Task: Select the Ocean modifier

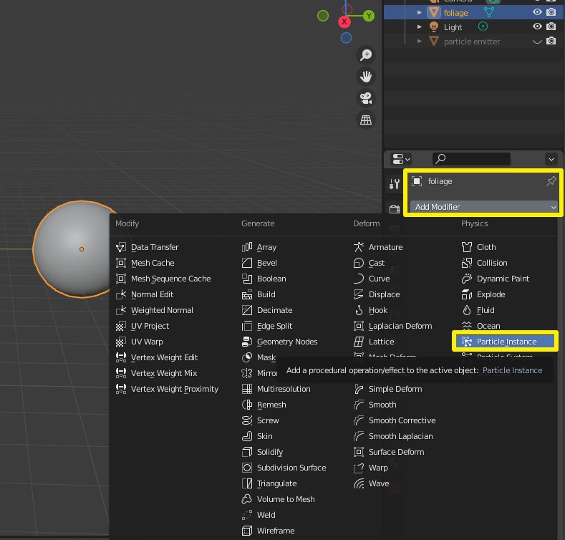Action: coord(481,326)
